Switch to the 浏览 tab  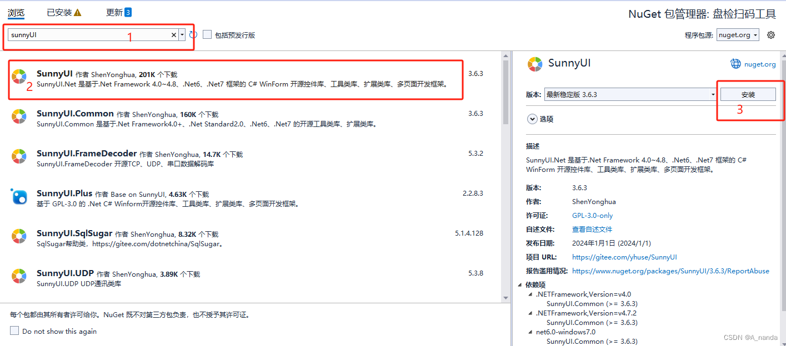16,12
